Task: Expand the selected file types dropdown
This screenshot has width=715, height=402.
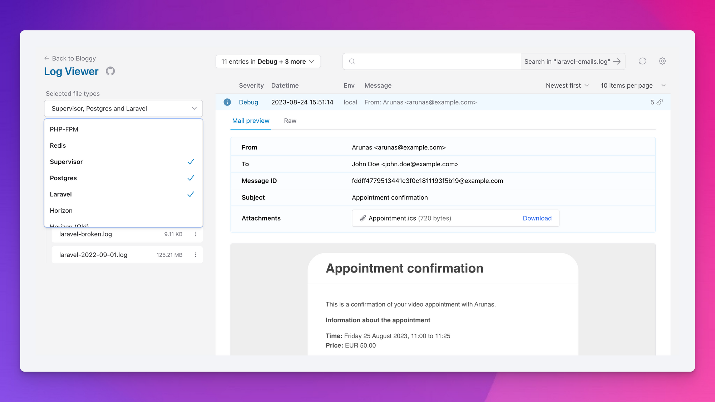Action: 123,108
